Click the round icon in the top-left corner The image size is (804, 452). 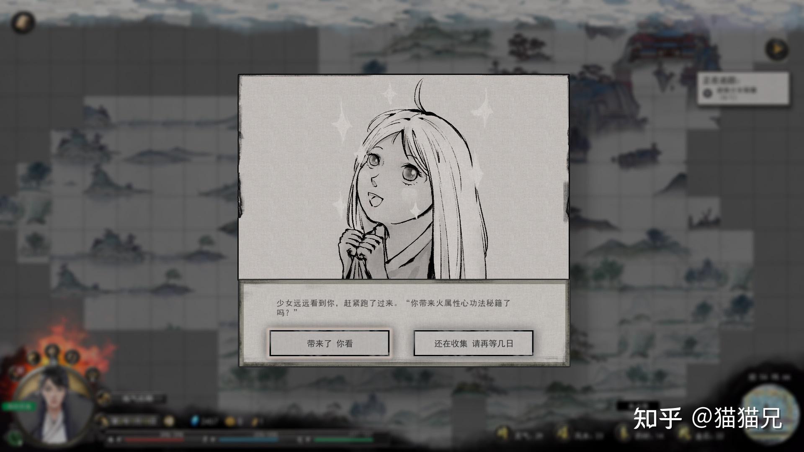click(23, 23)
